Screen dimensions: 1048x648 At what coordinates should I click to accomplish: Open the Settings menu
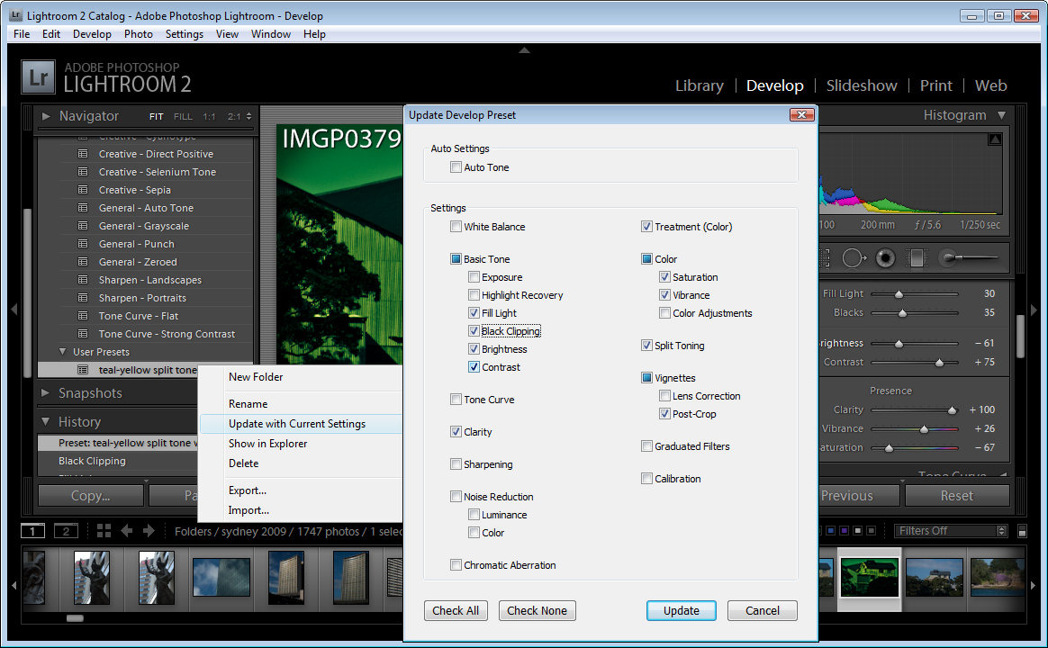(x=185, y=34)
